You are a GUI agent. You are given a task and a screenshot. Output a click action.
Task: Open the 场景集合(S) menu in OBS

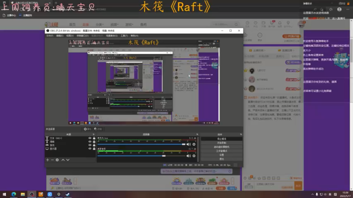tap(112, 36)
